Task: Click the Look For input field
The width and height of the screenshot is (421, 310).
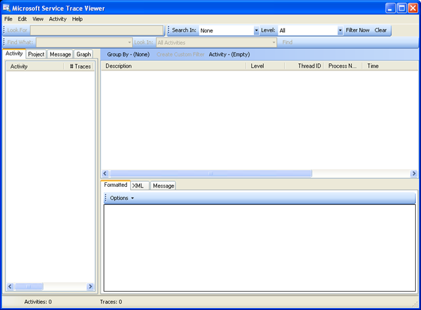Action: (97, 30)
